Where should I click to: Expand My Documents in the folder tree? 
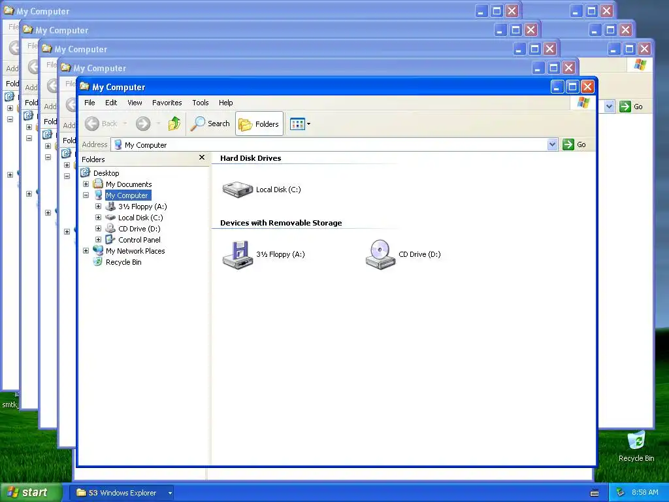click(86, 184)
